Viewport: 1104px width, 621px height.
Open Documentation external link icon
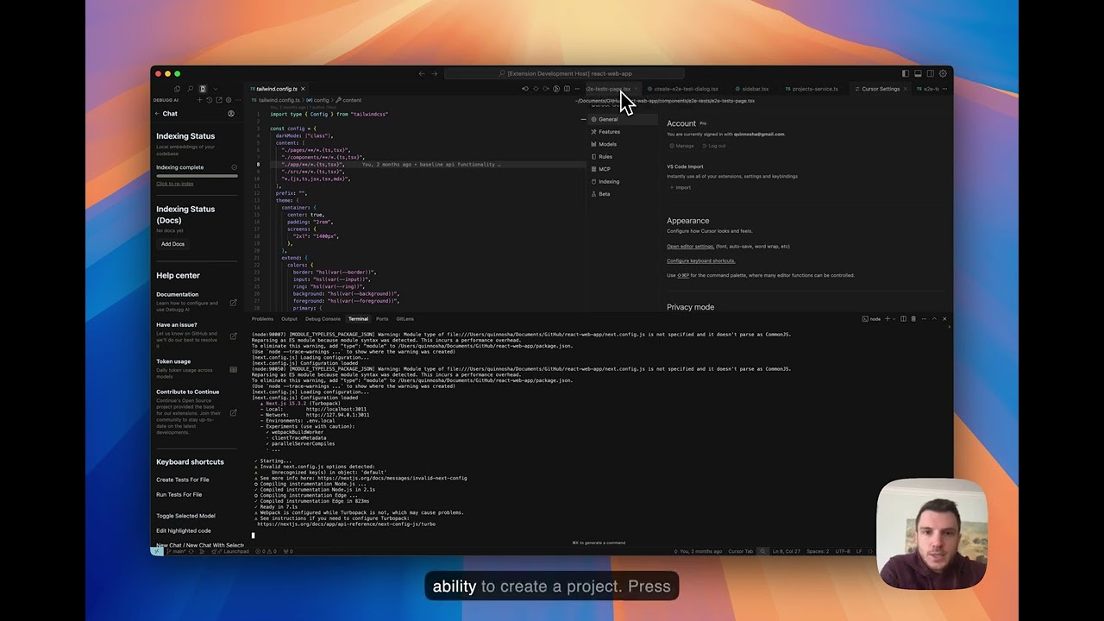(x=233, y=303)
